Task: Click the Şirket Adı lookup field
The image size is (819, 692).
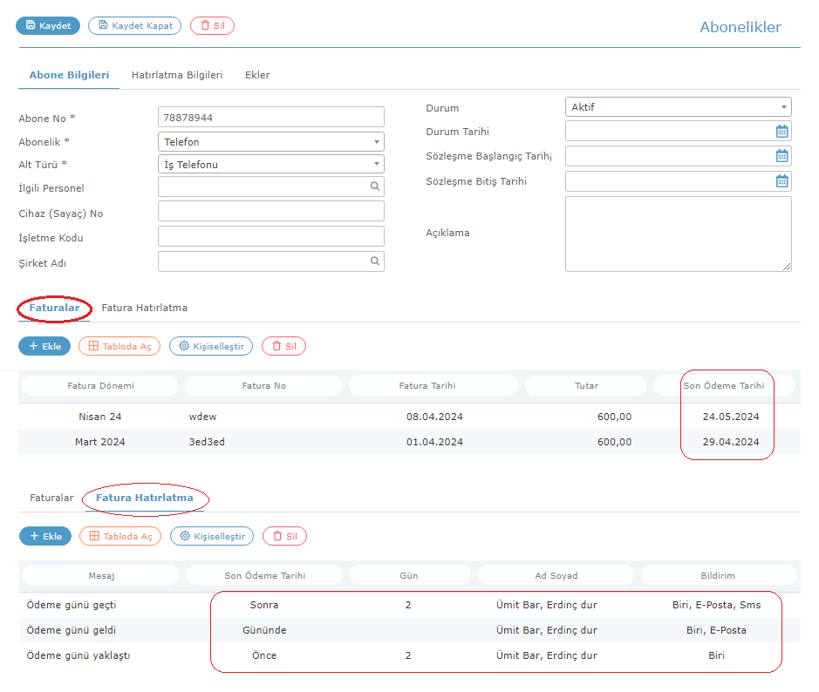Action: coord(271,261)
